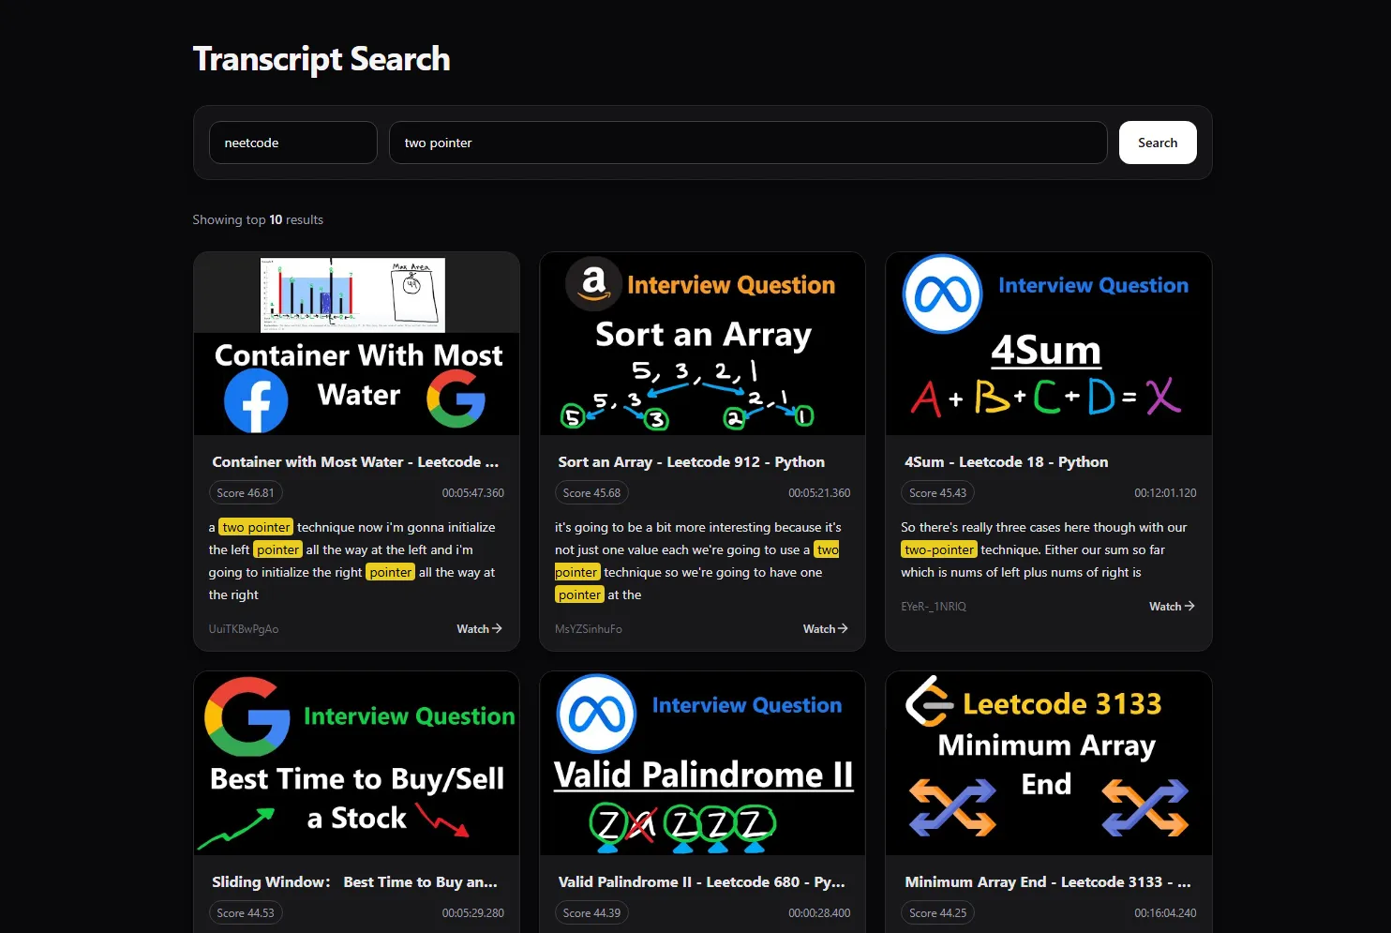Select the highlighted two-pointer keyword in the 4Sum snippet

938,549
